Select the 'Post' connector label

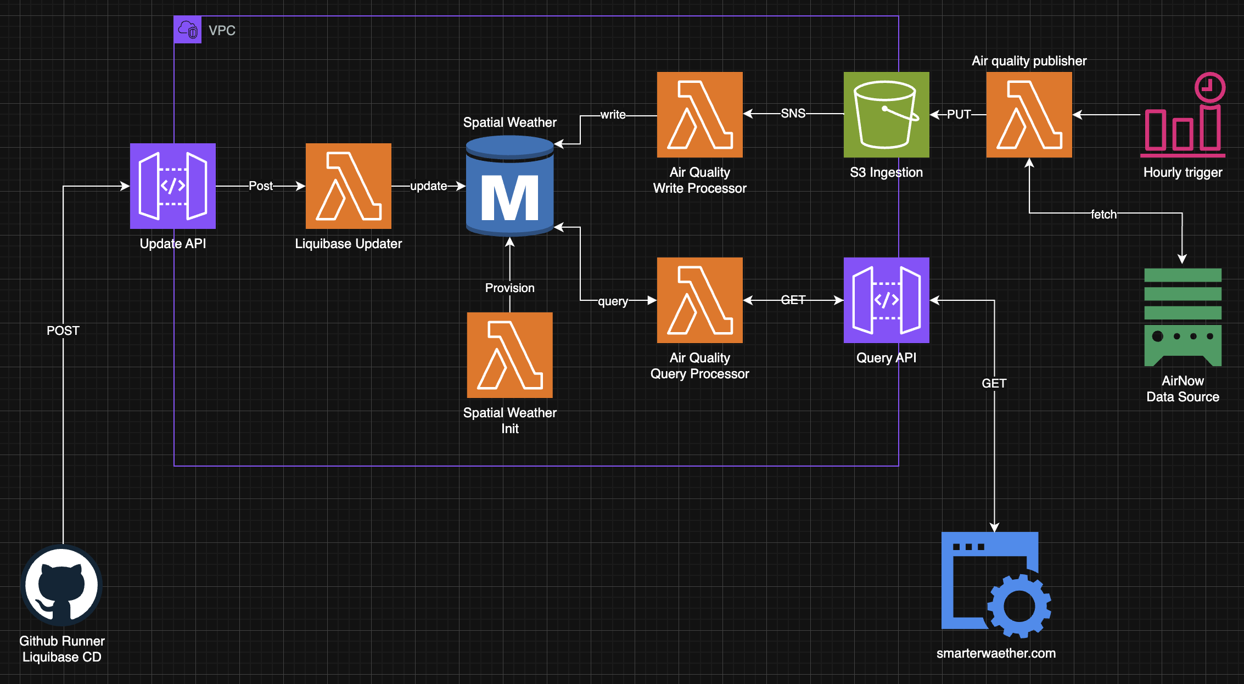click(x=261, y=186)
